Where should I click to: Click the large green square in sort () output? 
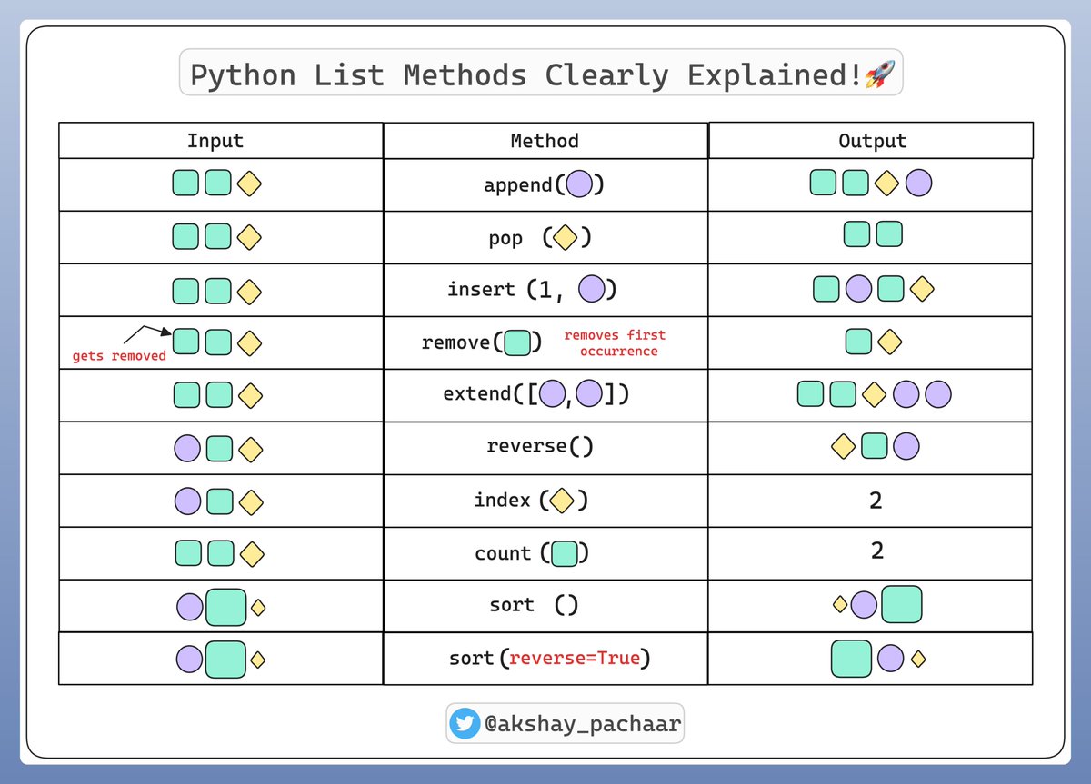point(902,604)
